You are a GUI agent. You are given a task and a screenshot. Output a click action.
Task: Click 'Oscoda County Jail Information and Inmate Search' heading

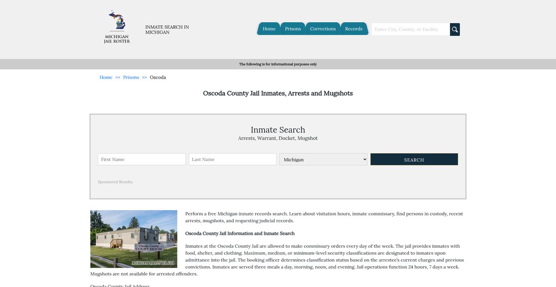[240, 233]
